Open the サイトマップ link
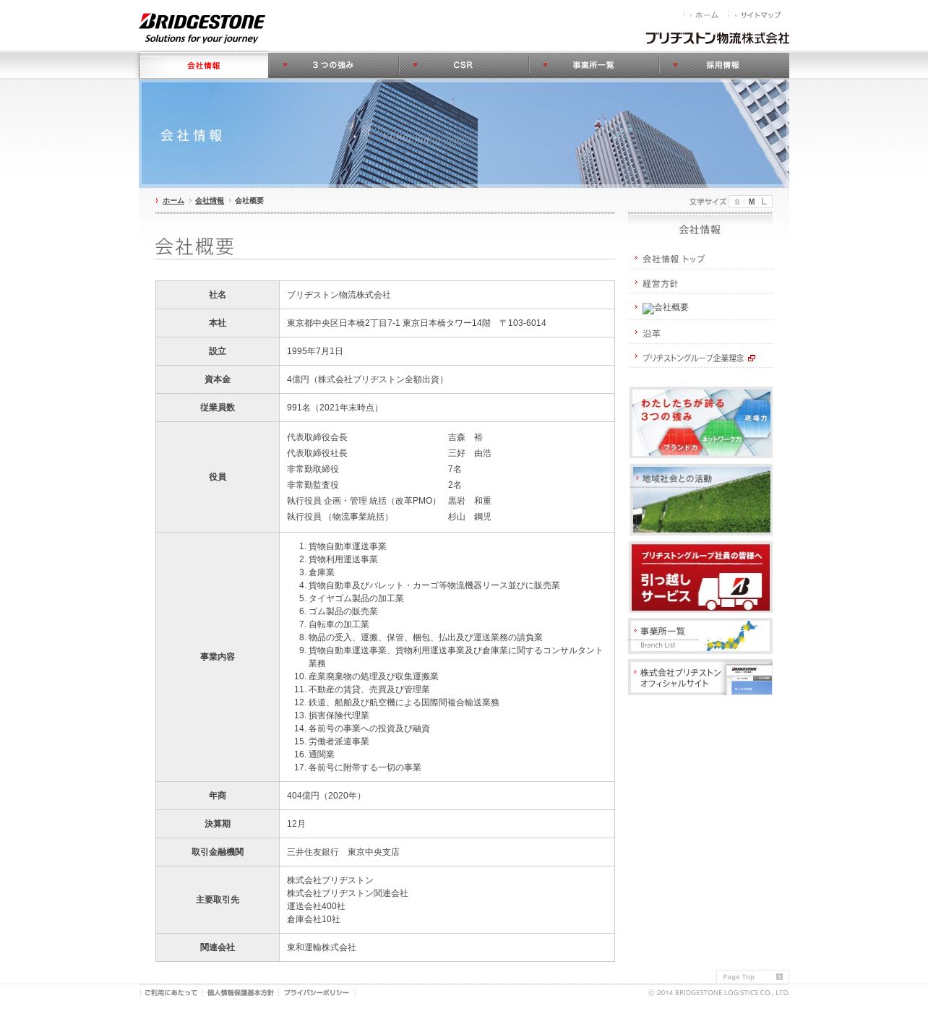 760,15
